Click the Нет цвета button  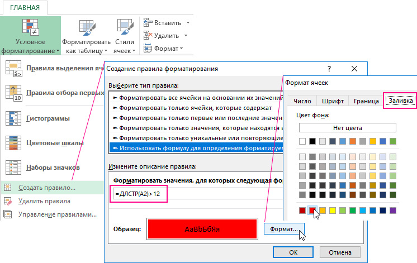[x=348, y=128]
